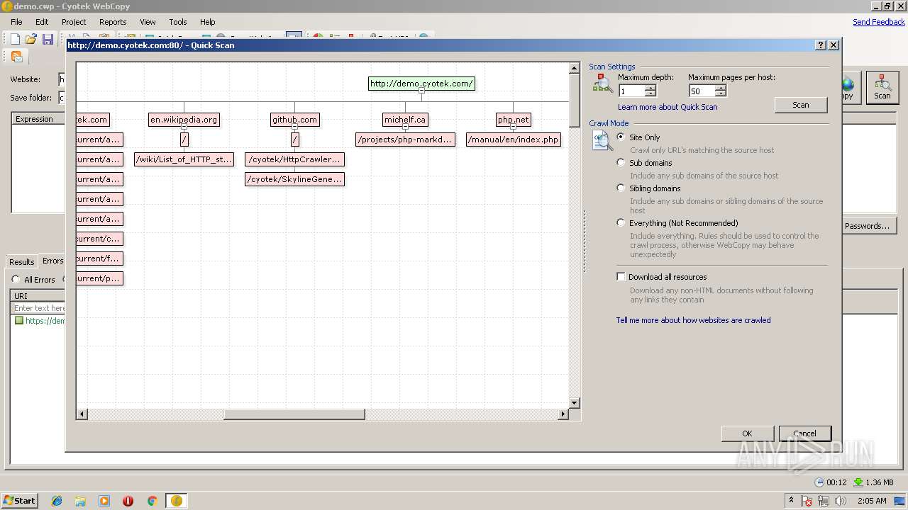Open Learn more about Quick Scan link

tap(668, 107)
